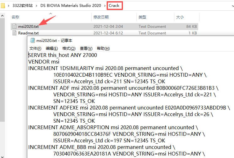Sort files by 修改日期 column

coord(101,17)
